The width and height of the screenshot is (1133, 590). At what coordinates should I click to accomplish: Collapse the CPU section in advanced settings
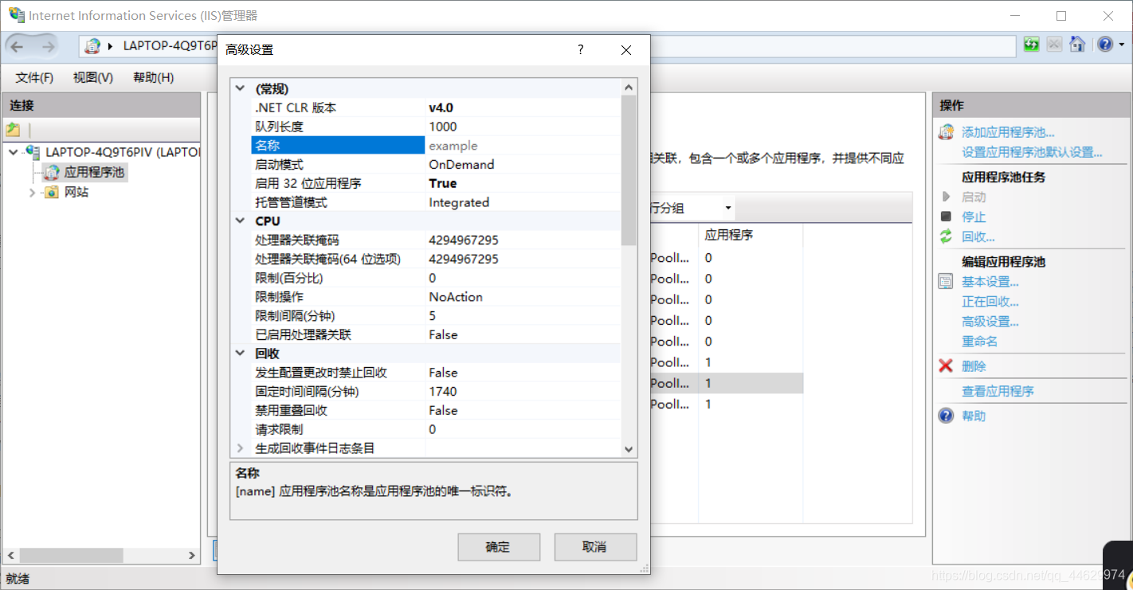(x=240, y=221)
